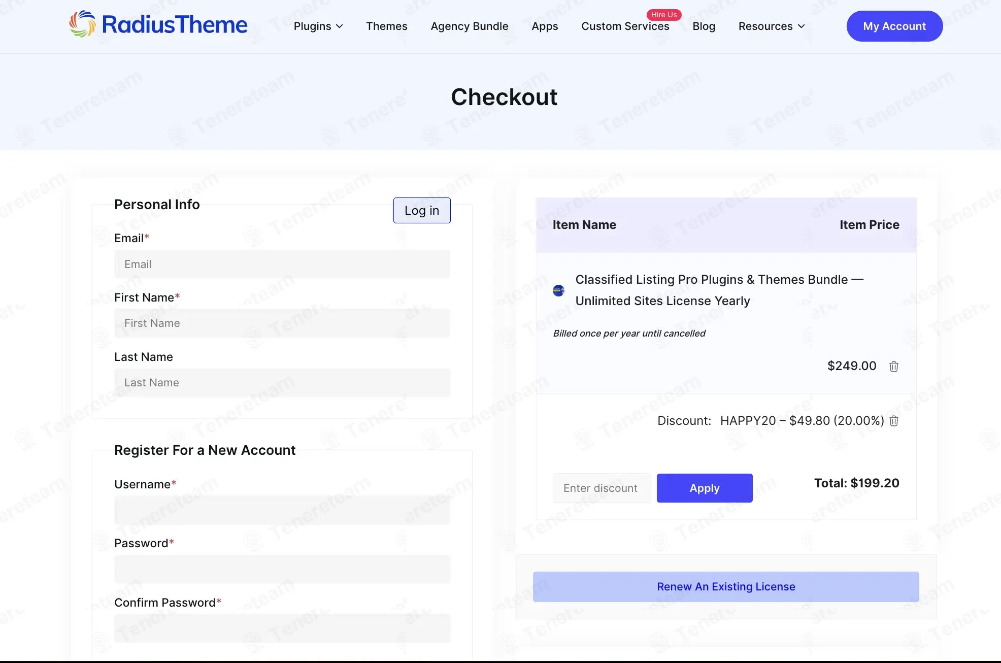Screen dimensions: 1001x663
Task: Click the Item Price column header
Action: point(870,225)
